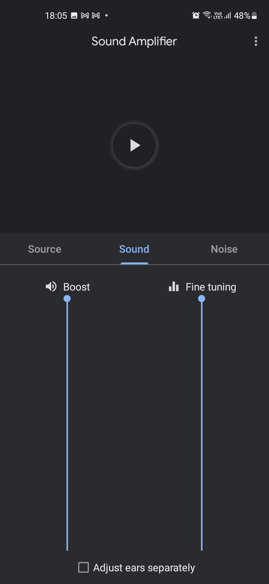
Task: Enable Adjust ears separately checkbox
Action: click(83, 567)
